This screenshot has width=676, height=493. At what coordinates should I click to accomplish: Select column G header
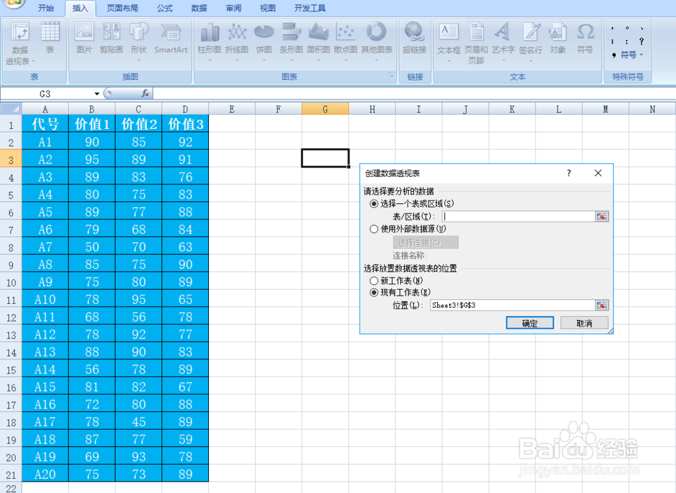pyautogui.click(x=325, y=109)
